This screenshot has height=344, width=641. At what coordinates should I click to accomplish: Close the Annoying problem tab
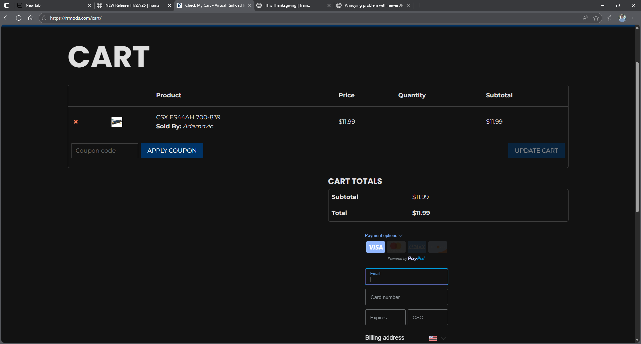tap(409, 5)
